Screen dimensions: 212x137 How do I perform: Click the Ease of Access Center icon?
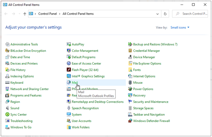[x=69, y=63]
